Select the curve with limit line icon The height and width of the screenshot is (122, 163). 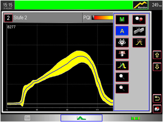click(139, 42)
